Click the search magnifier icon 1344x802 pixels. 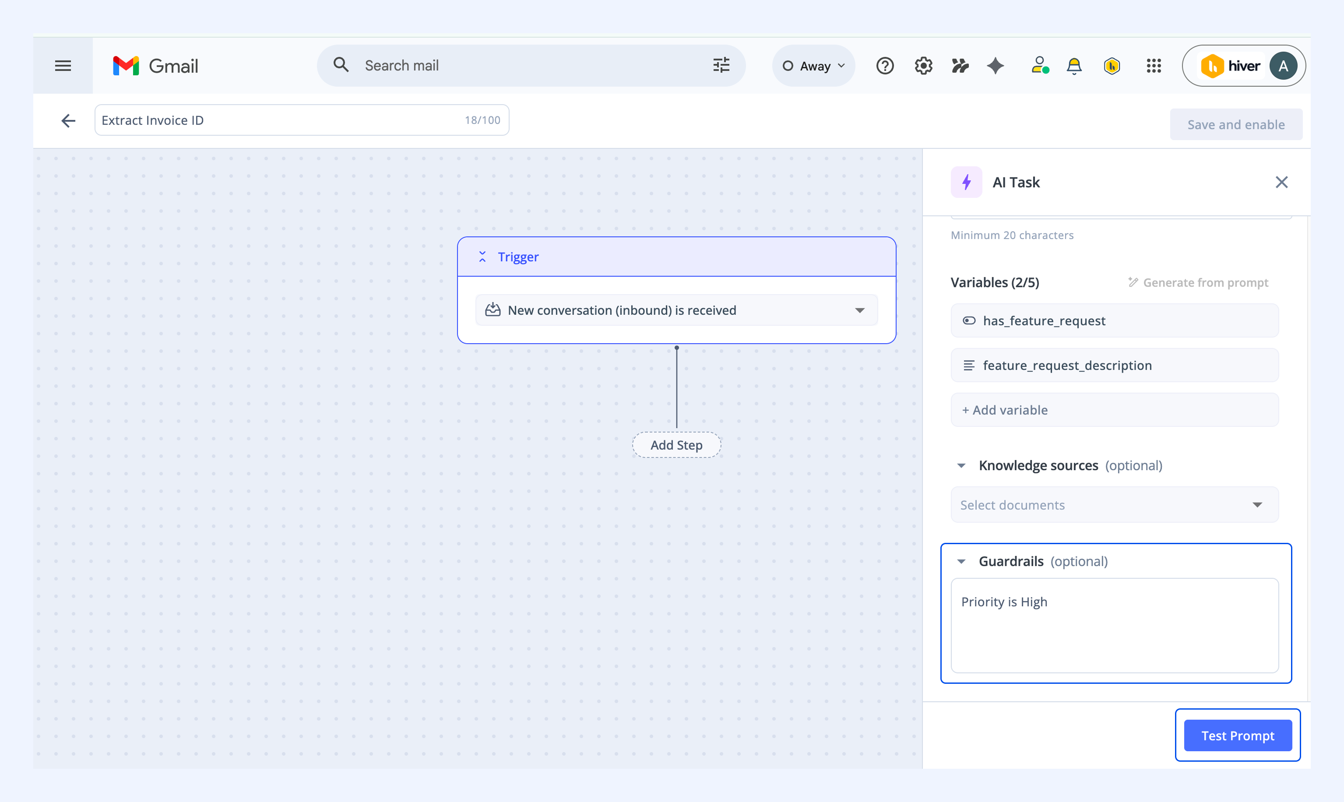[341, 65]
